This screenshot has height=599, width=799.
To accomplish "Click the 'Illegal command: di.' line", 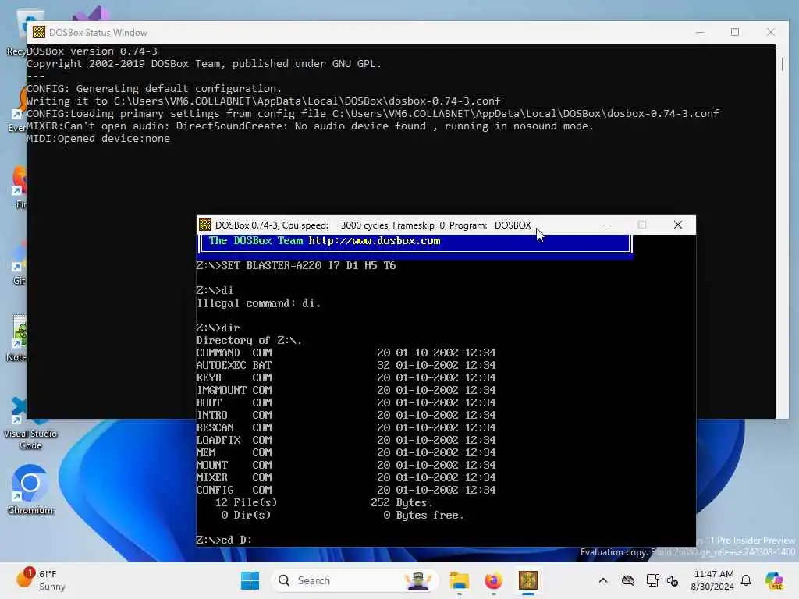I will coord(258,303).
